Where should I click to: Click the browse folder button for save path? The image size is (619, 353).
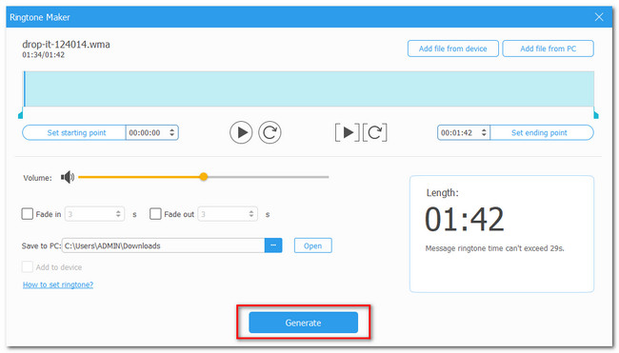point(273,245)
